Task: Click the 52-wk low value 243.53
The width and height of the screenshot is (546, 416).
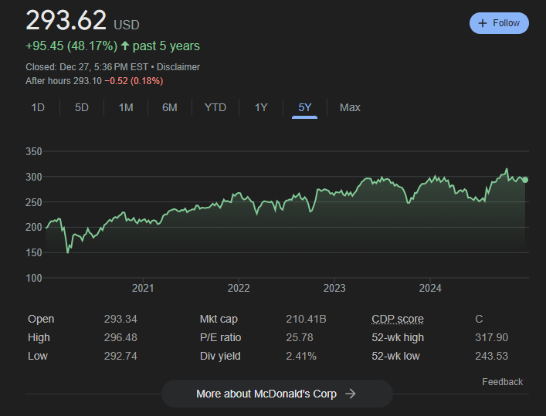Action: point(492,356)
